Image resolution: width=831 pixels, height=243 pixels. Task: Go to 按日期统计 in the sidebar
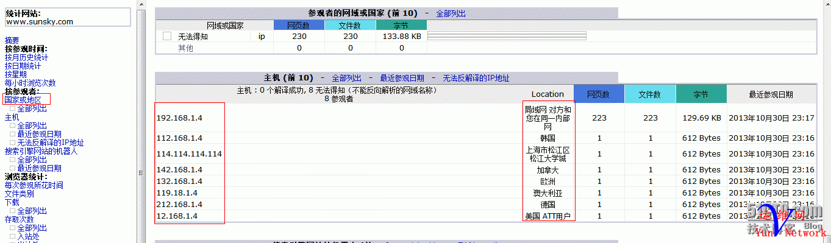pos(23,66)
